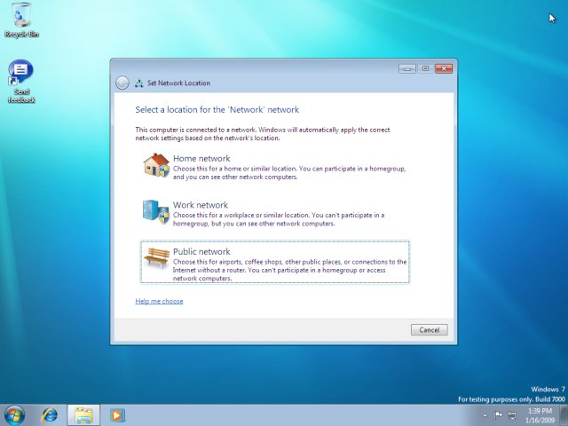Show hidden tray icons arrow
The width and height of the screenshot is (568, 426).
485,415
